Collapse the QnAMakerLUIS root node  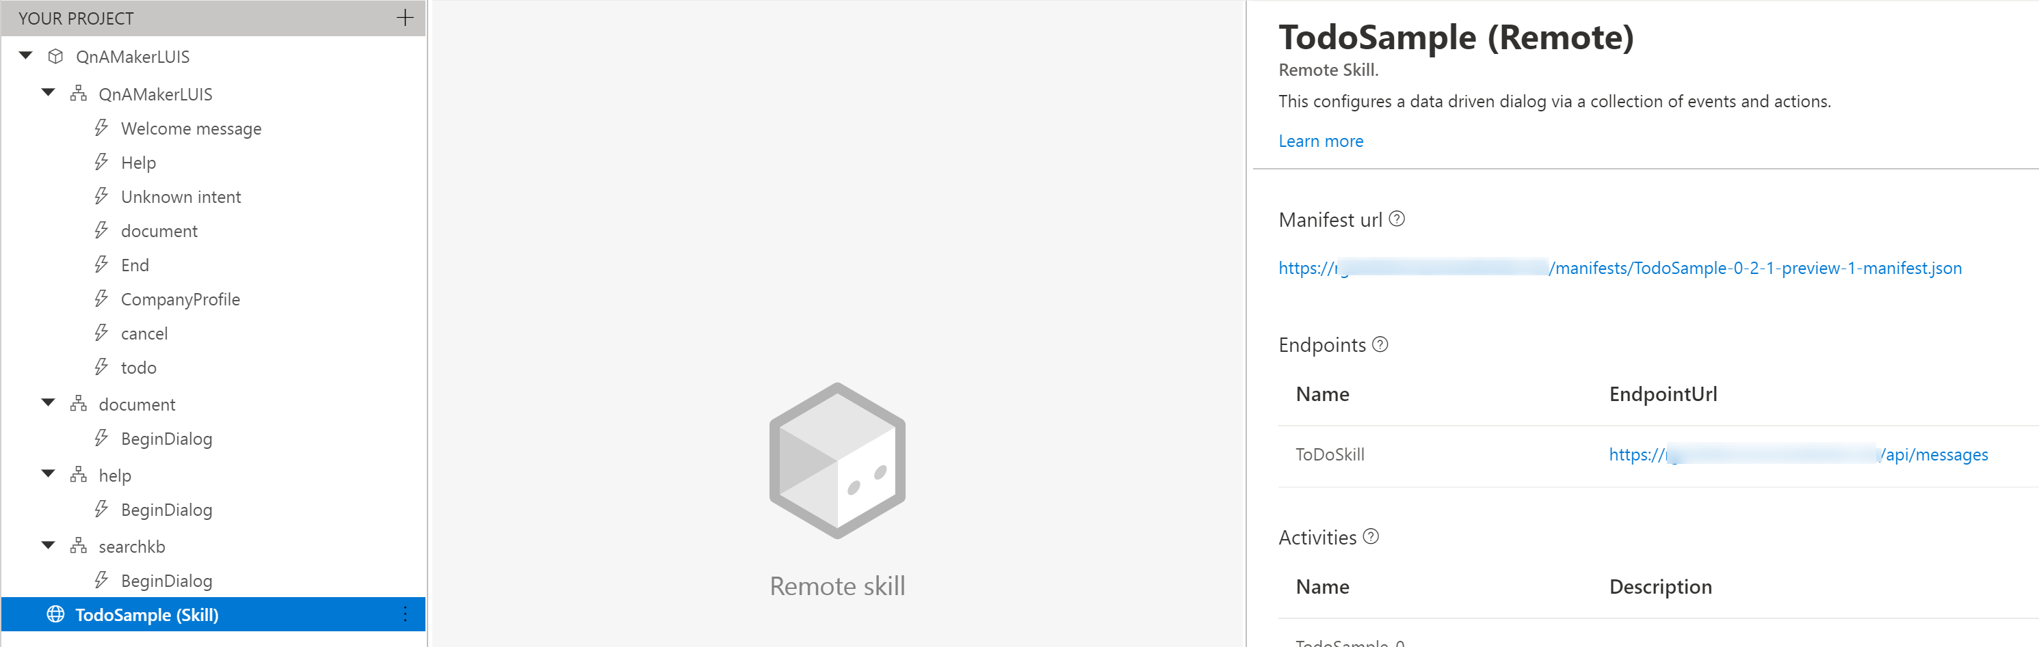point(25,55)
